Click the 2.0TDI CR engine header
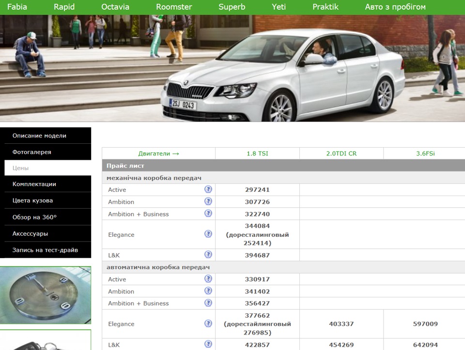This screenshot has height=350, width=465. tap(341, 153)
